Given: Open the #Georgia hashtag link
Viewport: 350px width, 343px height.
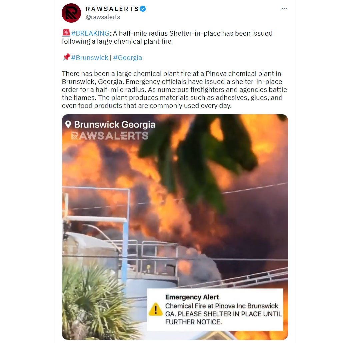Looking at the screenshot, I should tap(127, 58).
